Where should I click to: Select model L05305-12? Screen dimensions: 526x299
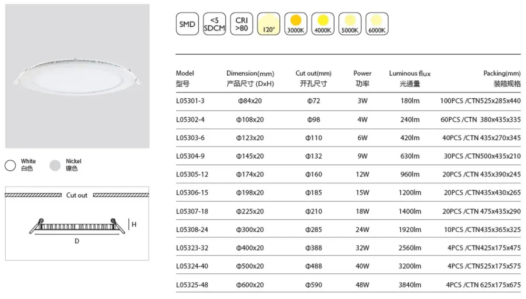coord(192,174)
